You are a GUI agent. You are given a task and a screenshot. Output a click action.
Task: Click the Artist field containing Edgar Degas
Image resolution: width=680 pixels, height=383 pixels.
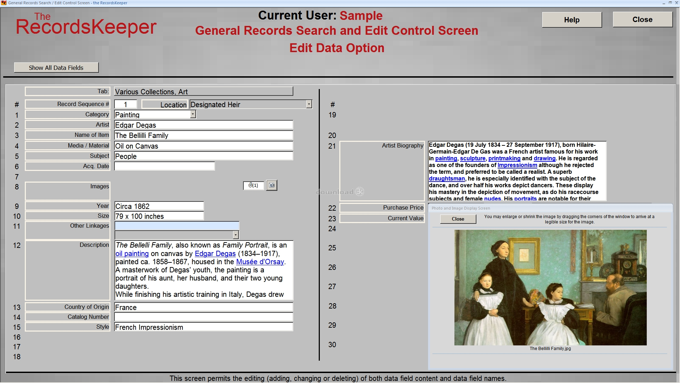pyautogui.click(x=204, y=125)
